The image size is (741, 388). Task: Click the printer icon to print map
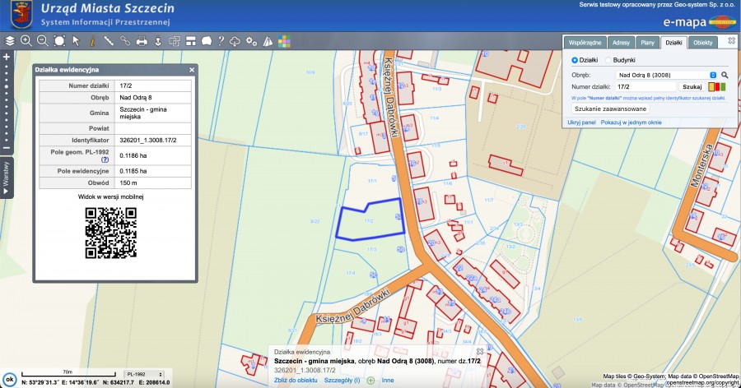142,40
